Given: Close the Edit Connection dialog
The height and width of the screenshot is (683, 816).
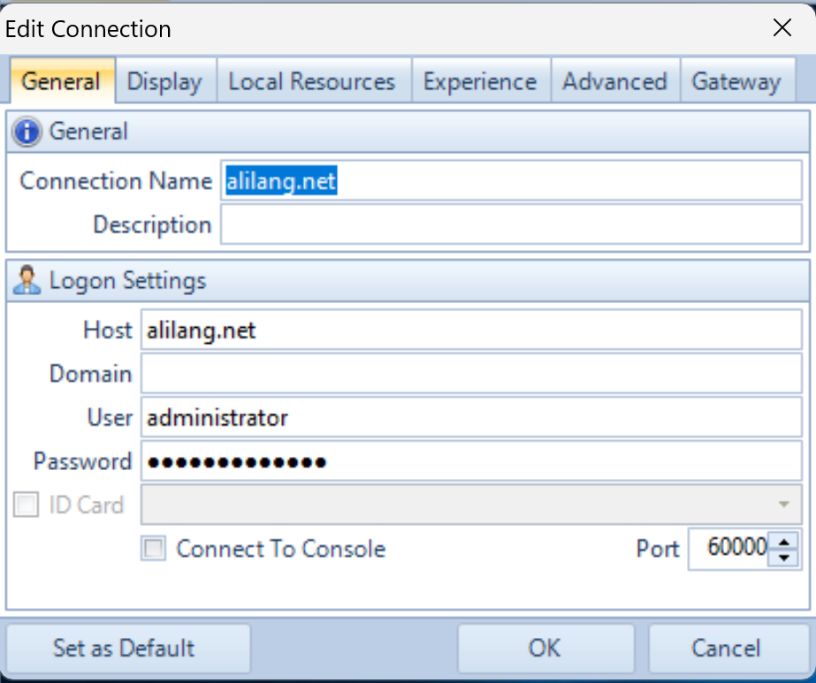Looking at the screenshot, I should pyautogui.click(x=782, y=28).
